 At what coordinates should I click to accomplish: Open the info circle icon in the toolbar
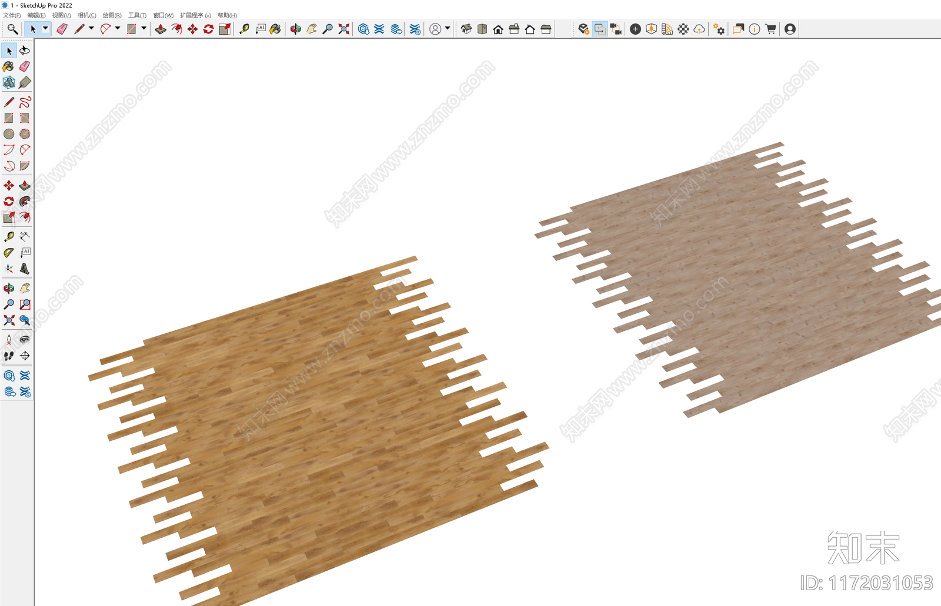pos(755,29)
